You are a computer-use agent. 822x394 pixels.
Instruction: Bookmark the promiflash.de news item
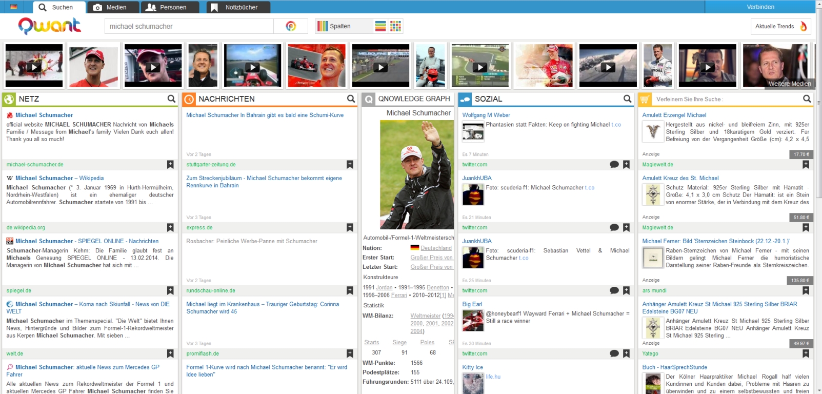(x=350, y=354)
